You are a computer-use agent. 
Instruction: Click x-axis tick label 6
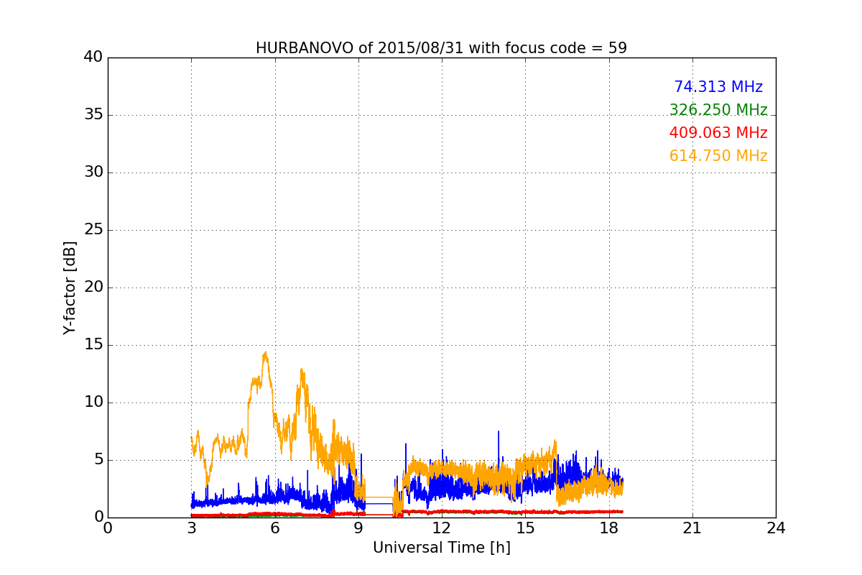tap(274, 528)
